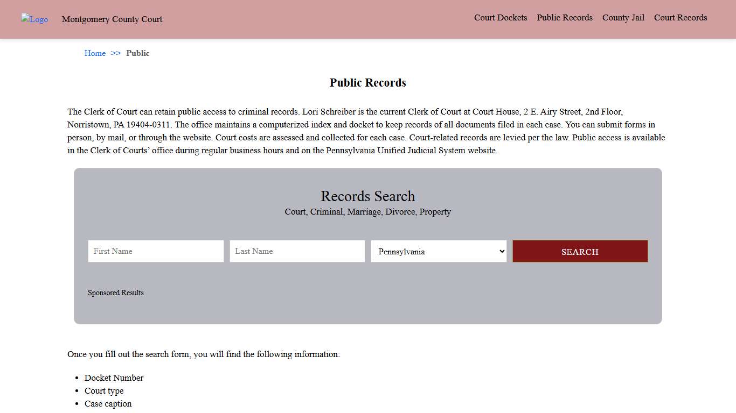
Task: Select Public Records navigation item
Action: (x=564, y=17)
